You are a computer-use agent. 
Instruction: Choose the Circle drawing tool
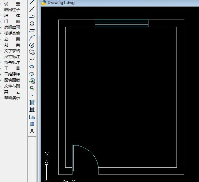(x=32, y=45)
